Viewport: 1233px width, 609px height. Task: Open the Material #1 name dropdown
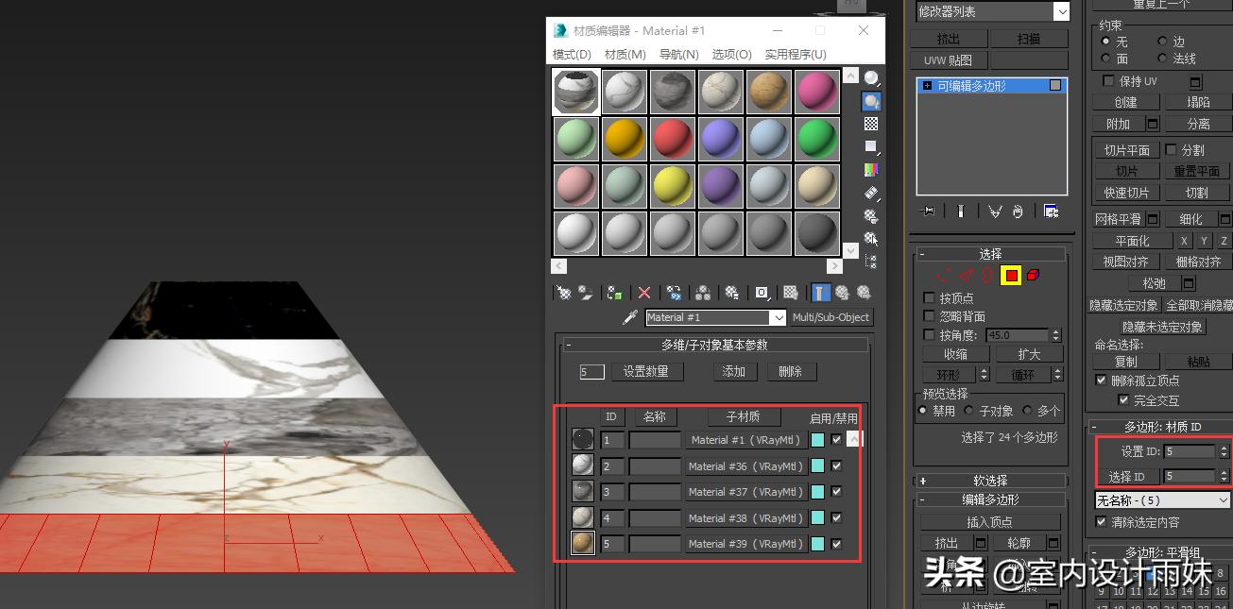click(x=779, y=316)
